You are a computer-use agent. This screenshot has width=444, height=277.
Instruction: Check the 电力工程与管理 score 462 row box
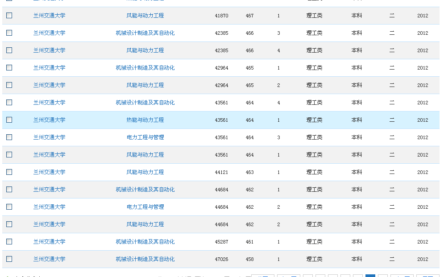click(x=9, y=207)
